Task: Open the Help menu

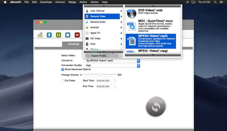Action: 105,2
